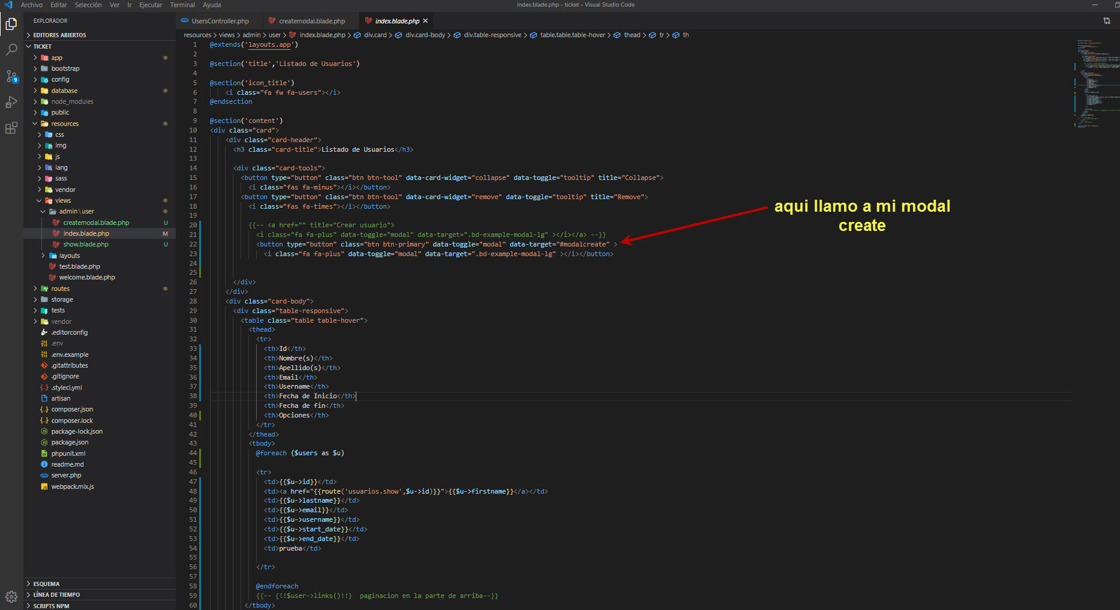This screenshot has width=1120, height=610.
Task: Open the Archivo menu
Action: point(31,5)
